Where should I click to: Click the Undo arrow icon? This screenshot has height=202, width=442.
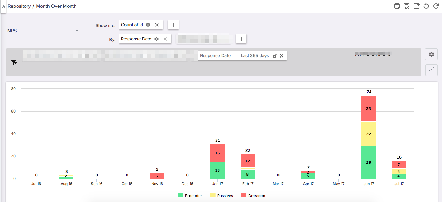pos(426,6)
